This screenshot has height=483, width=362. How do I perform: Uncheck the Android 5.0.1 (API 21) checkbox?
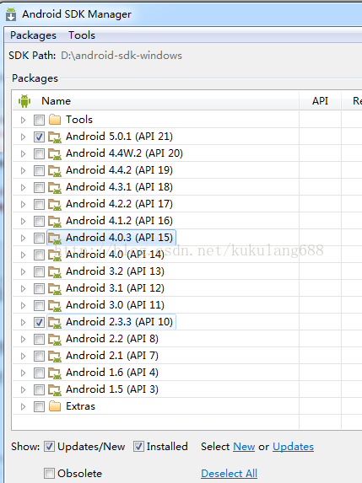[39, 137]
